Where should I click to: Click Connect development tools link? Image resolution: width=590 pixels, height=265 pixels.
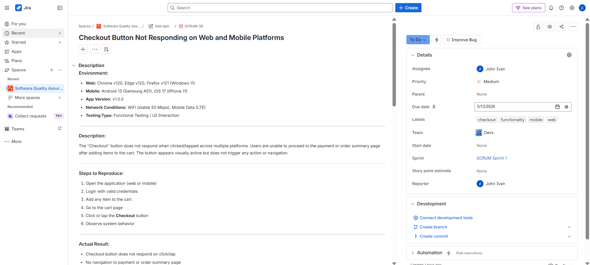coord(446,218)
